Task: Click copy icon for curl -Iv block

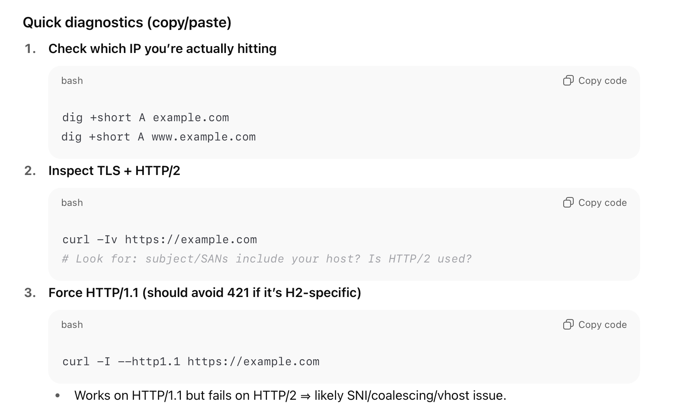Action: [x=568, y=203]
